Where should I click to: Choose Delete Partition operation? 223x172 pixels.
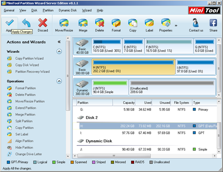pos(25,95)
